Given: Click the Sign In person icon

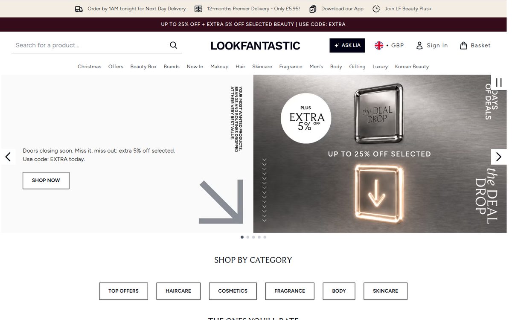Looking at the screenshot, I should tap(419, 46).
